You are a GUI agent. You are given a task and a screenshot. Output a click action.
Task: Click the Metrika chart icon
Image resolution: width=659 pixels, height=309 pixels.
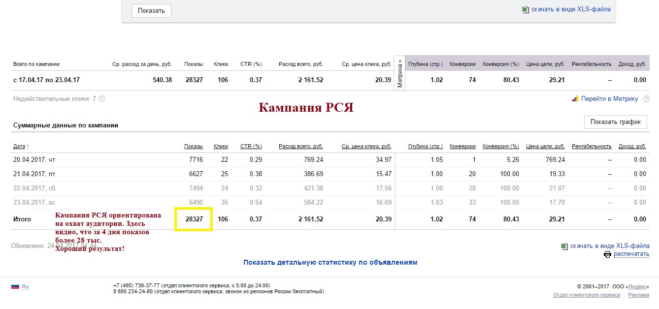coord(575,99)
